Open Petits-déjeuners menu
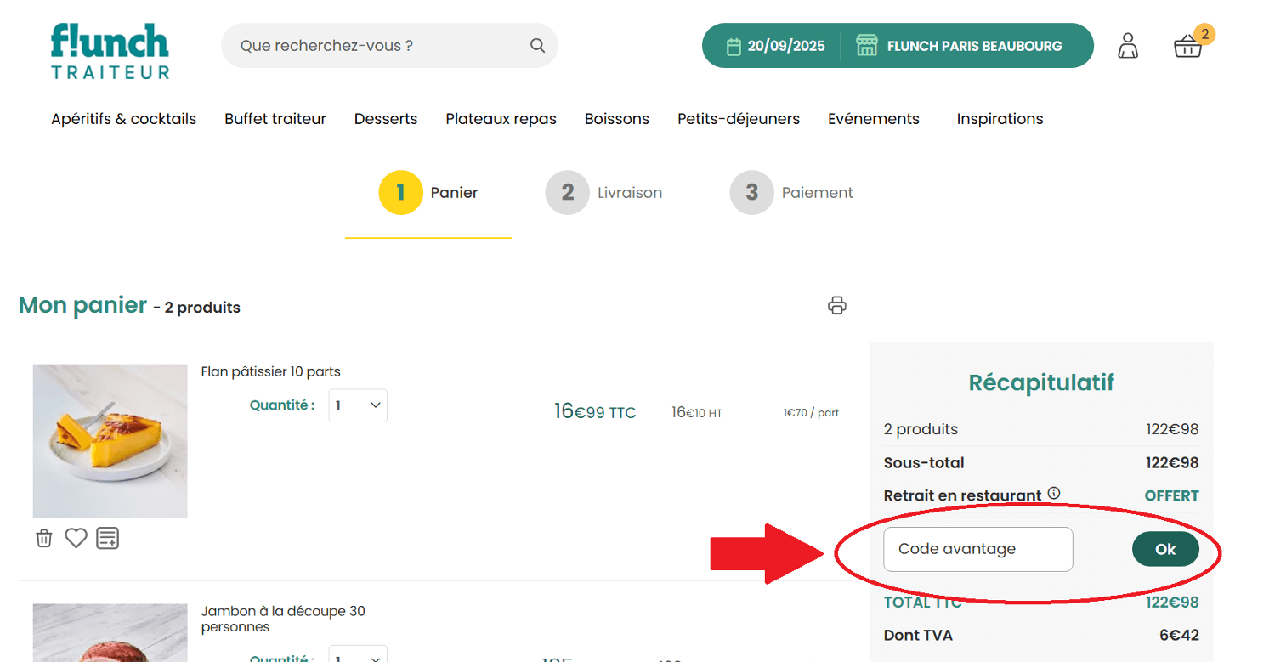The image size is (1275, 662). coord(739,119)
